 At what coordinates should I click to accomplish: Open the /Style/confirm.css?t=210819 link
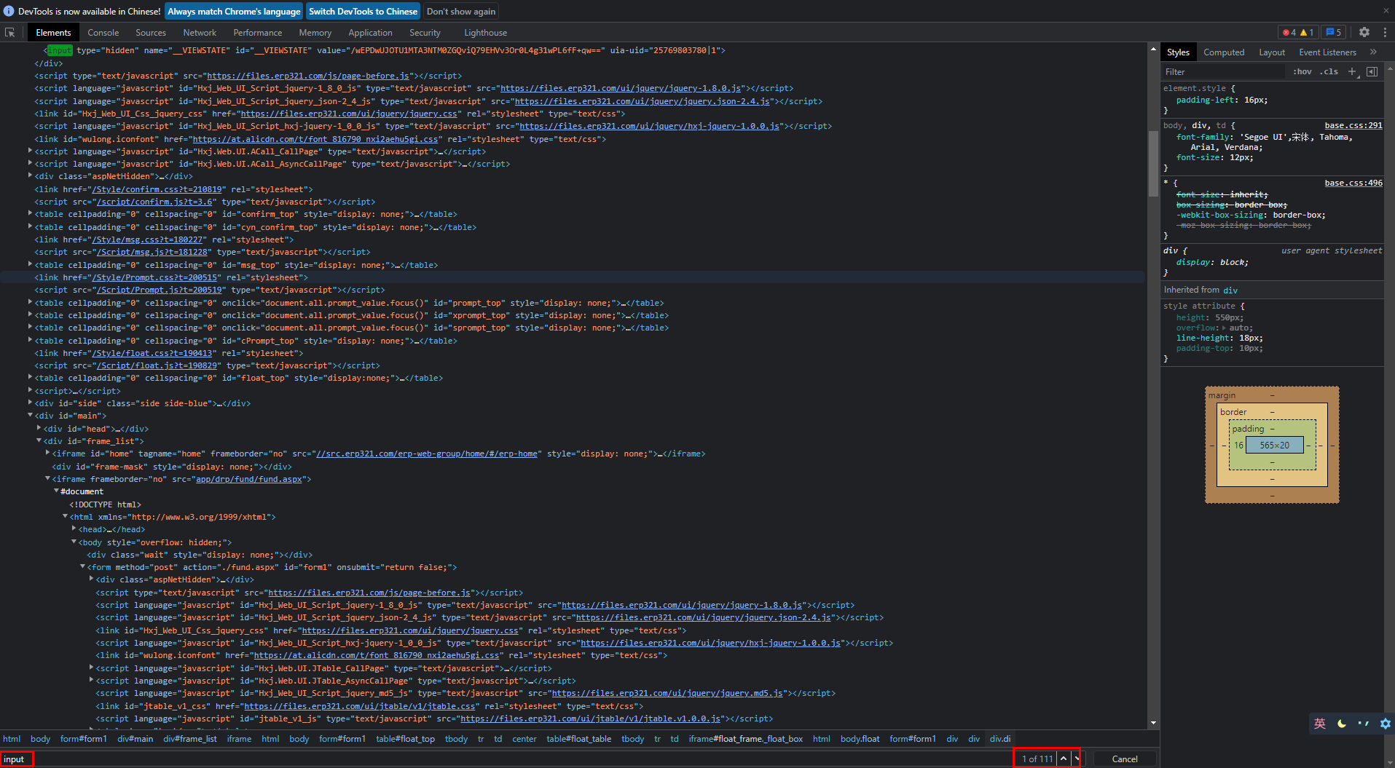157,189
